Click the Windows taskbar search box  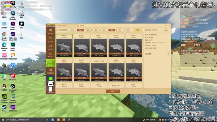point(25,120)
